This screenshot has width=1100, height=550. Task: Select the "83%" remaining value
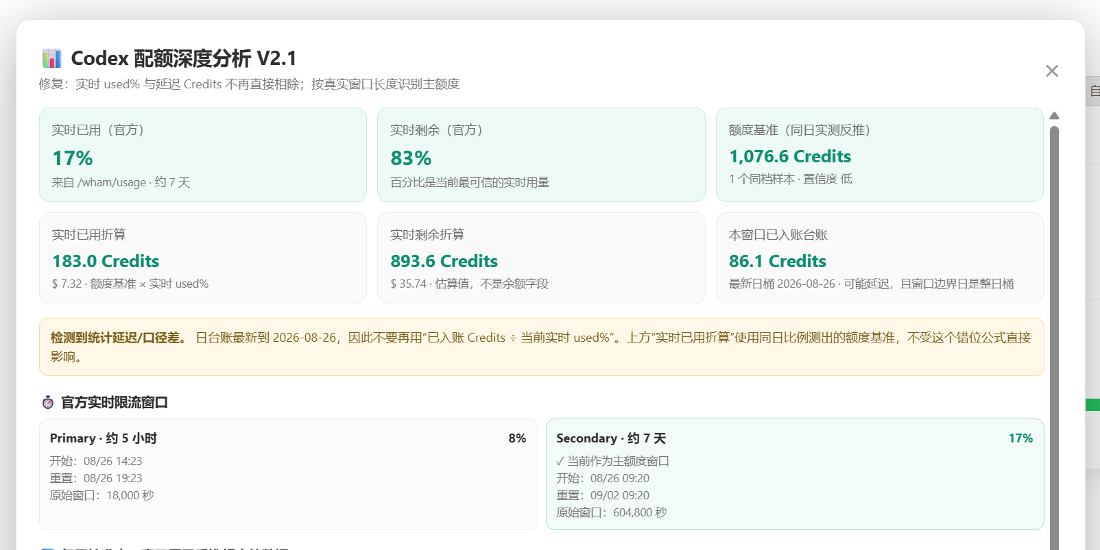click(411, 158)
